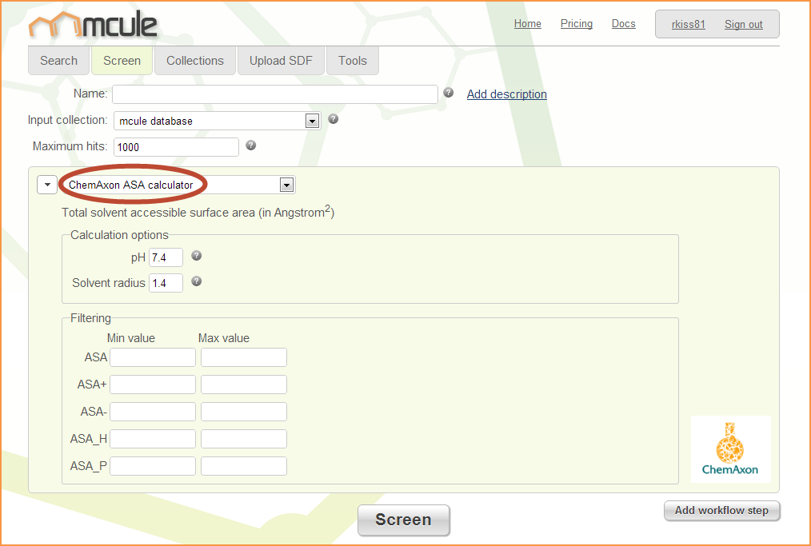Click help icon next to pH field
The image size is (811, 546).
(196, 256)
